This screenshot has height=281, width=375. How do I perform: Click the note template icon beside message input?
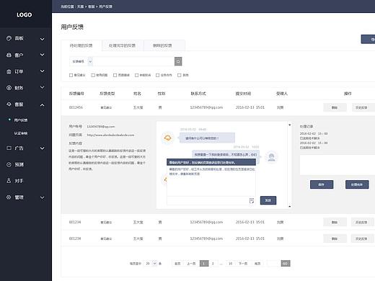252,201
